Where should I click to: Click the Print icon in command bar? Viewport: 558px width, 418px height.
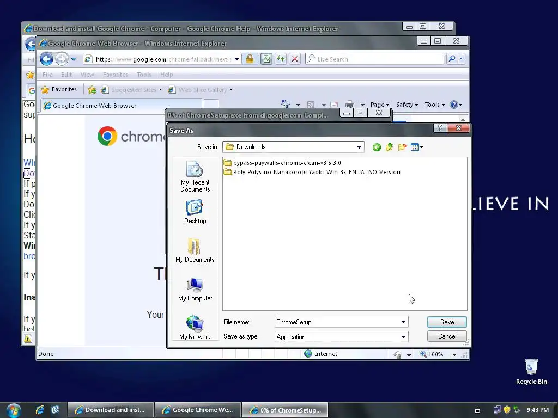click(x=349, y=104)
